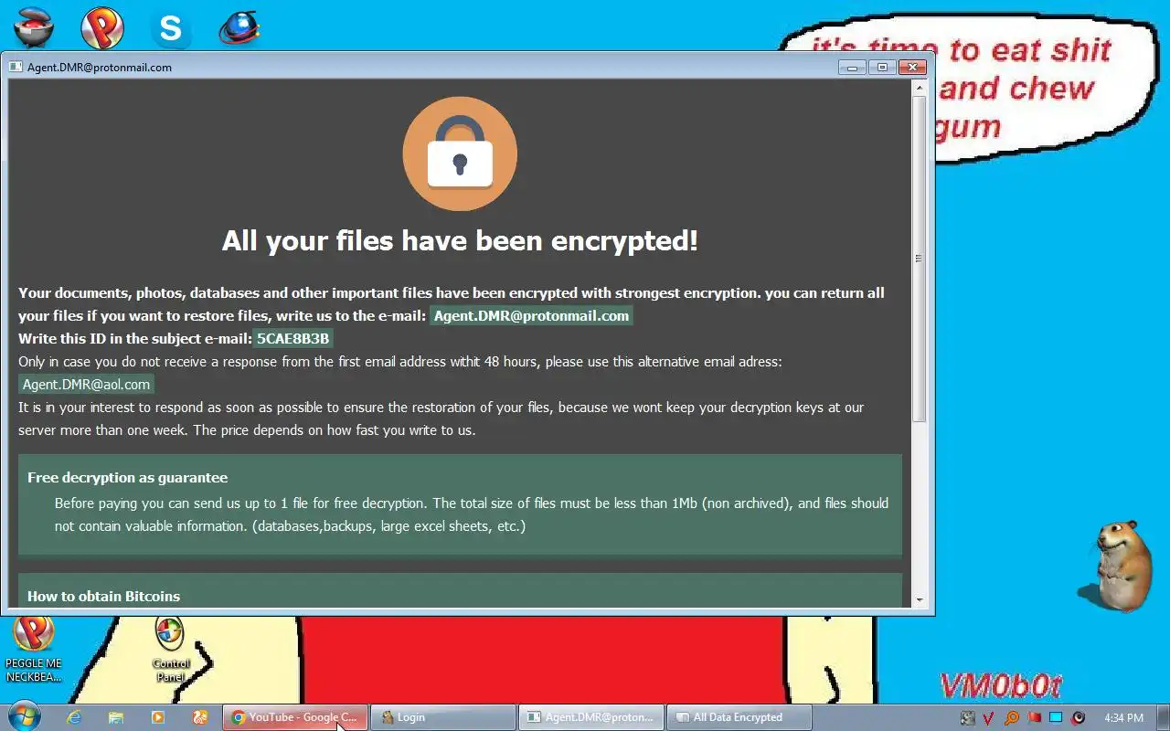
Task: Click the taskbar clock showing 4:34 PM
Action: pos(1123,717)
